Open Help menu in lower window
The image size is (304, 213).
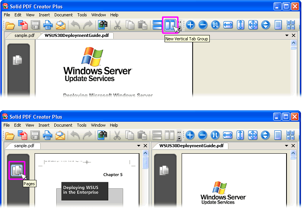pos(114,125)
